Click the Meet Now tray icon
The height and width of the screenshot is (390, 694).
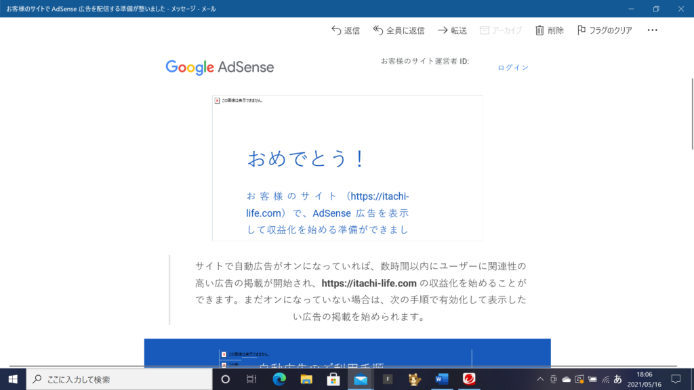coord(553,379)
